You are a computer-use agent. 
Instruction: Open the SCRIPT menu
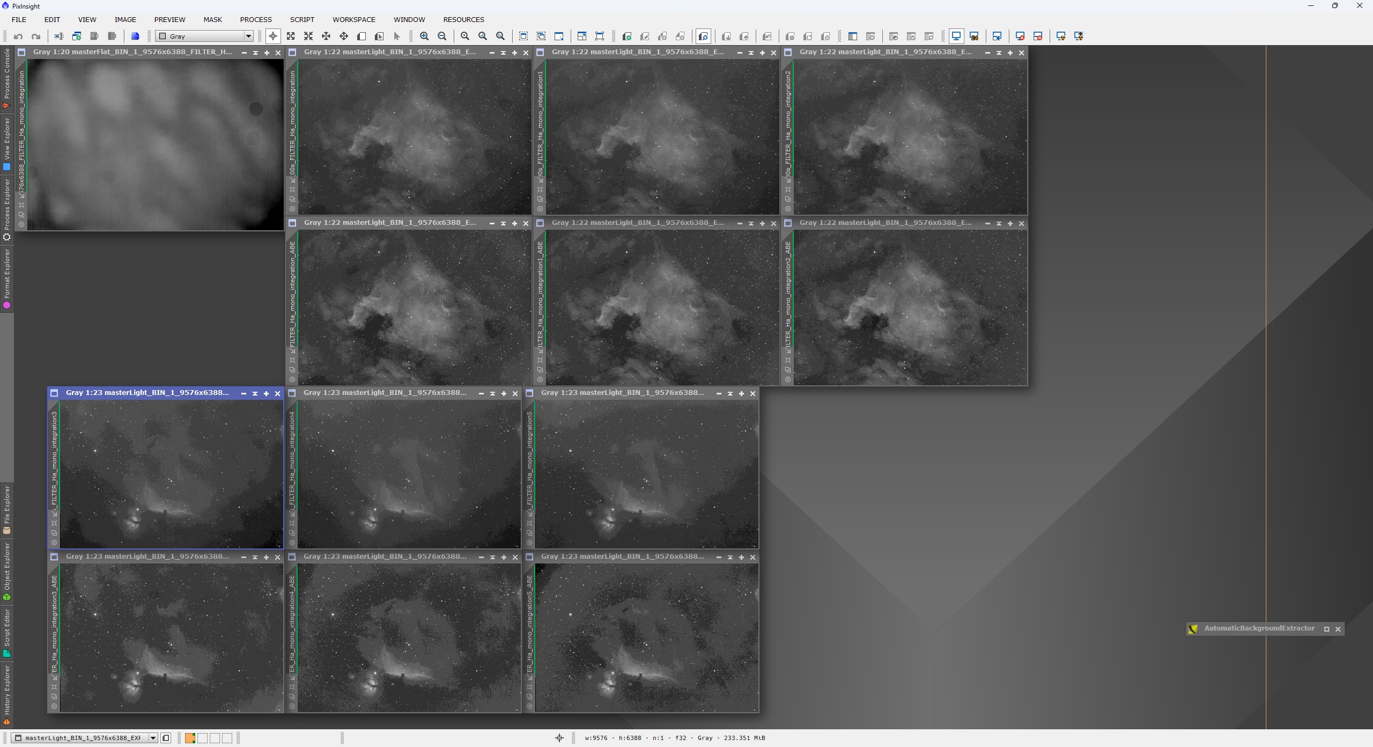(302, 19)
